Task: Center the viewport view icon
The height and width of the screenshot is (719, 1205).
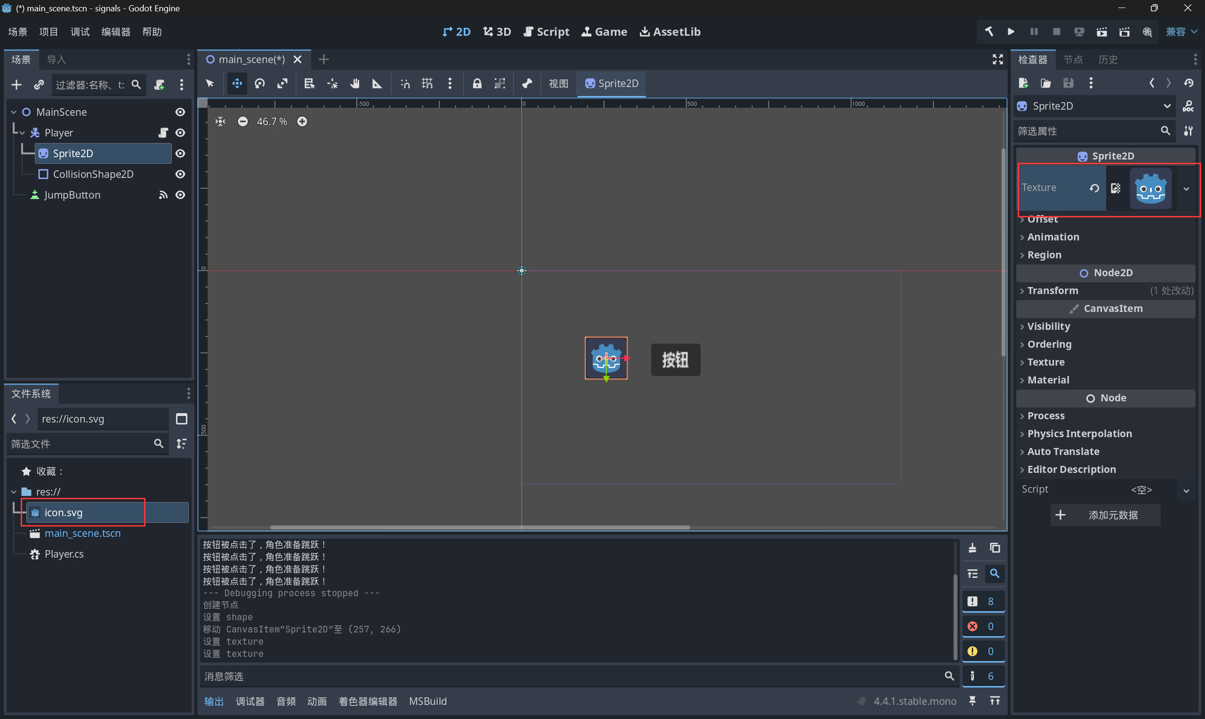Action: (x=220, y=121)
